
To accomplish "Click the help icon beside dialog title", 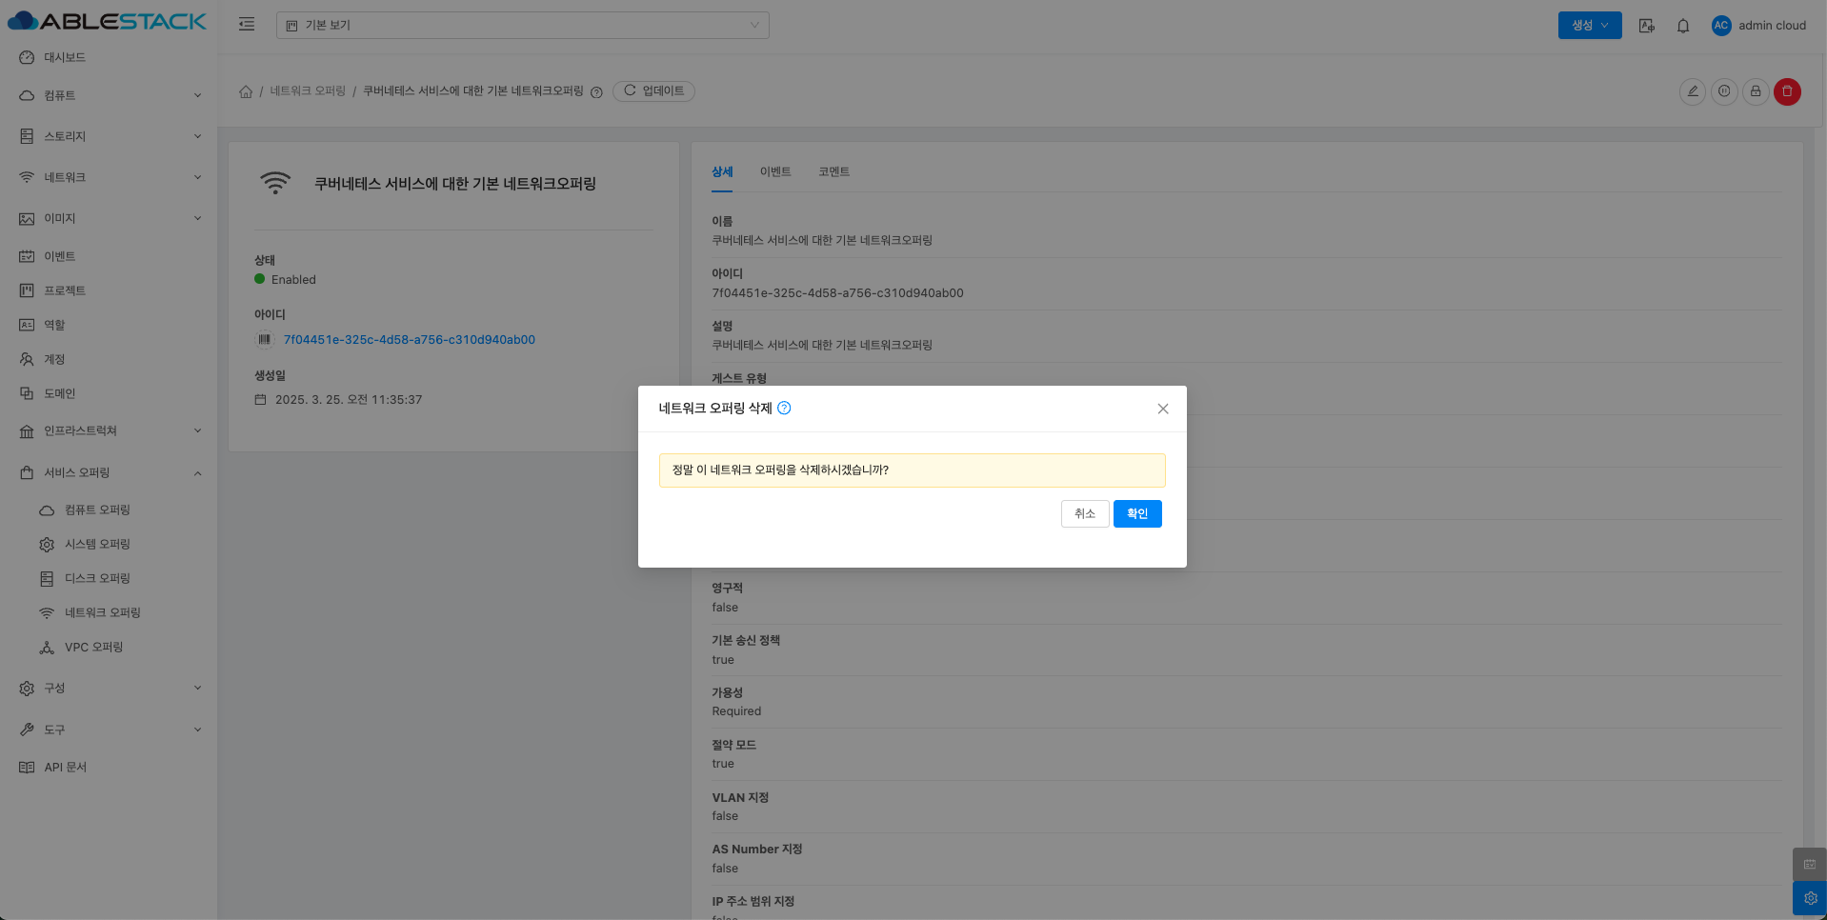I will [x=784, y=409].
